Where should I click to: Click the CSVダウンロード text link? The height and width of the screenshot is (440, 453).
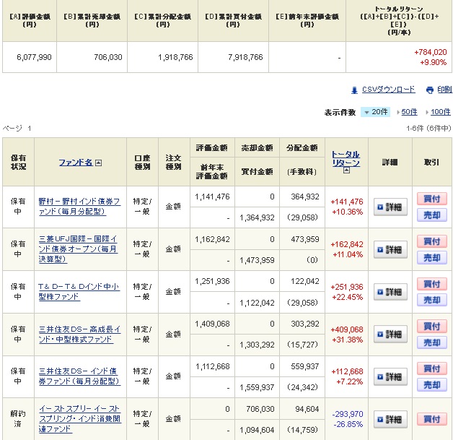coord(387,90)
